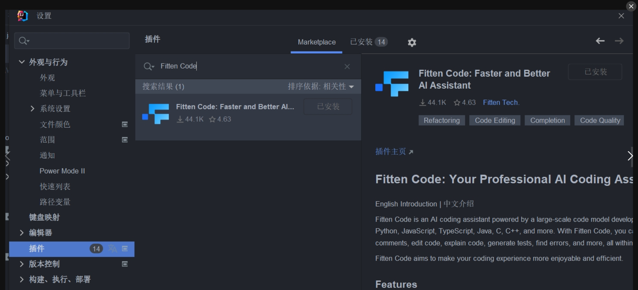Click the project-level icon beside 版本控制

point(125,264)
